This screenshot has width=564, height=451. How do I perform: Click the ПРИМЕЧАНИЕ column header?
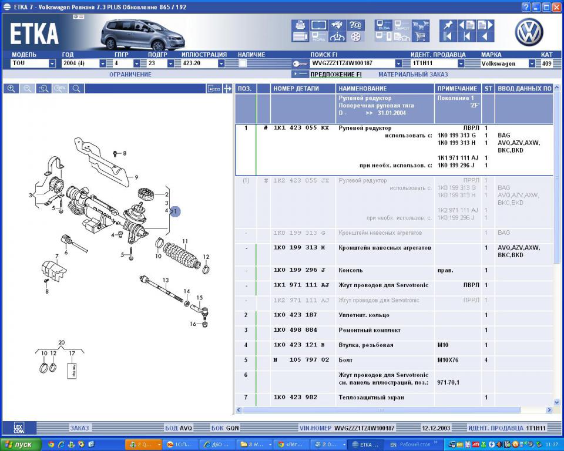click(458, 89)
